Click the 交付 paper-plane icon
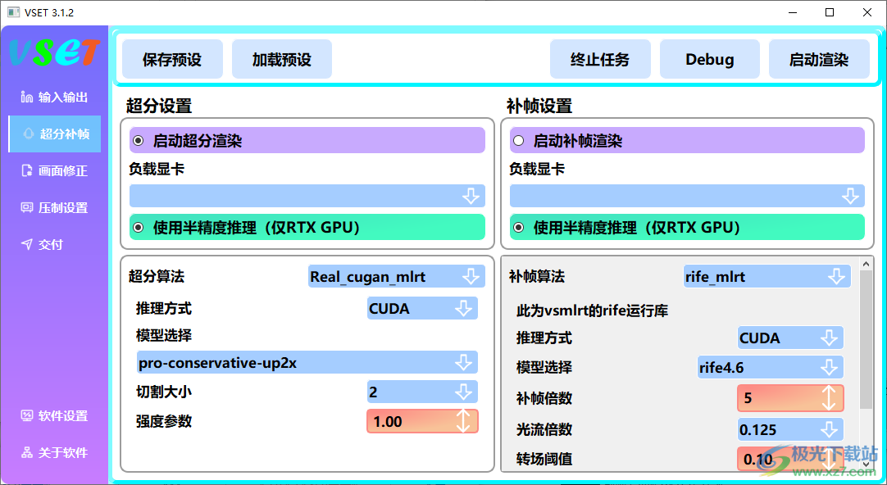This screenshot has width=887, height=485. pos(26,244)
